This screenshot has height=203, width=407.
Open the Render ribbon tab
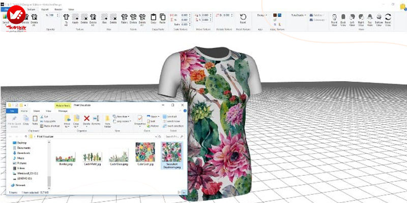point(59,10)
